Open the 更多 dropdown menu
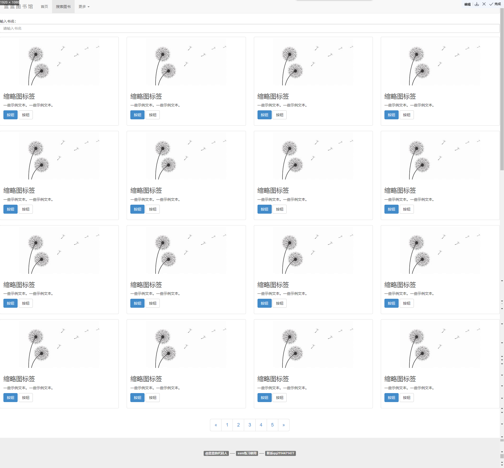The width and height of the screenshot is (504, 468). pyautogui.click(x=84, y=7)
